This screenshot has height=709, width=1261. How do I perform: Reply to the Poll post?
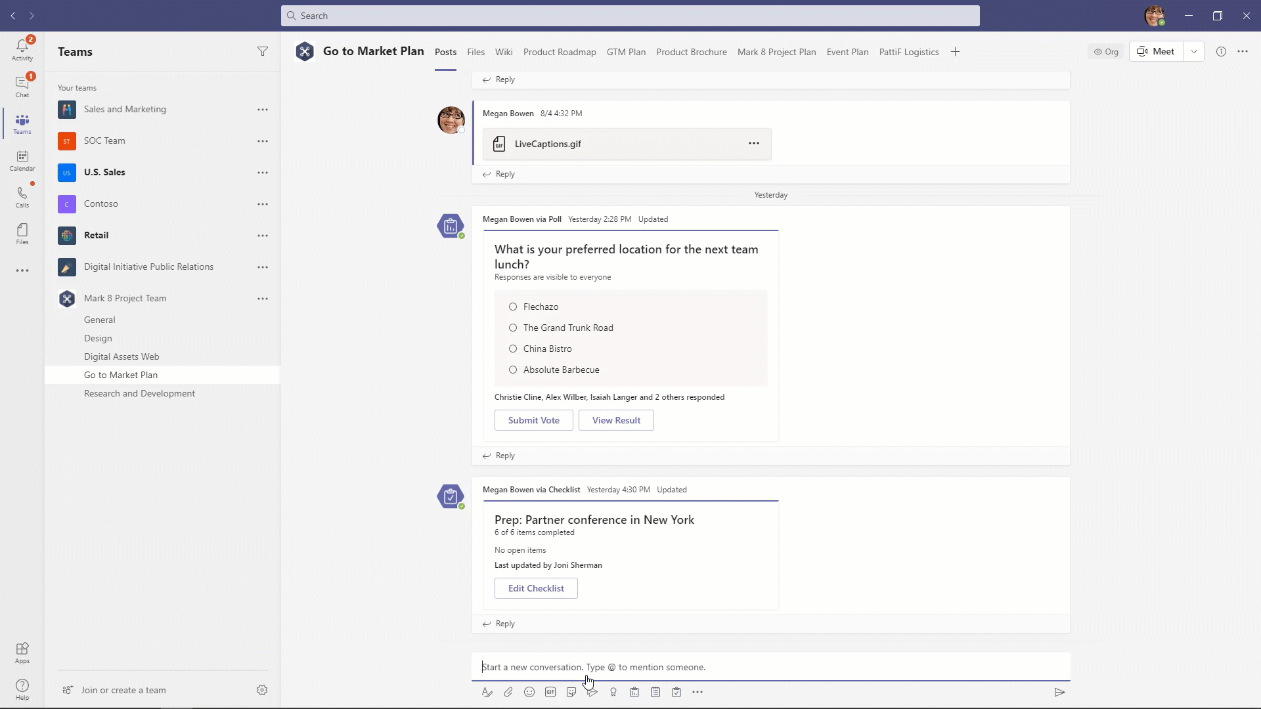(x=498, y=456)
